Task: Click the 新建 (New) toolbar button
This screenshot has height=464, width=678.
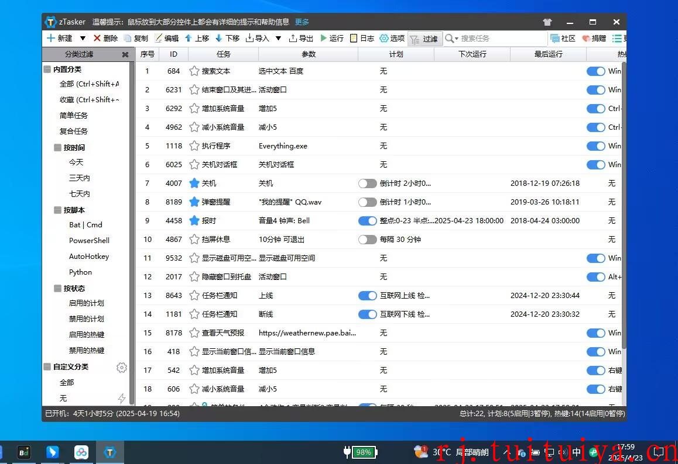Action: (60, 39)
